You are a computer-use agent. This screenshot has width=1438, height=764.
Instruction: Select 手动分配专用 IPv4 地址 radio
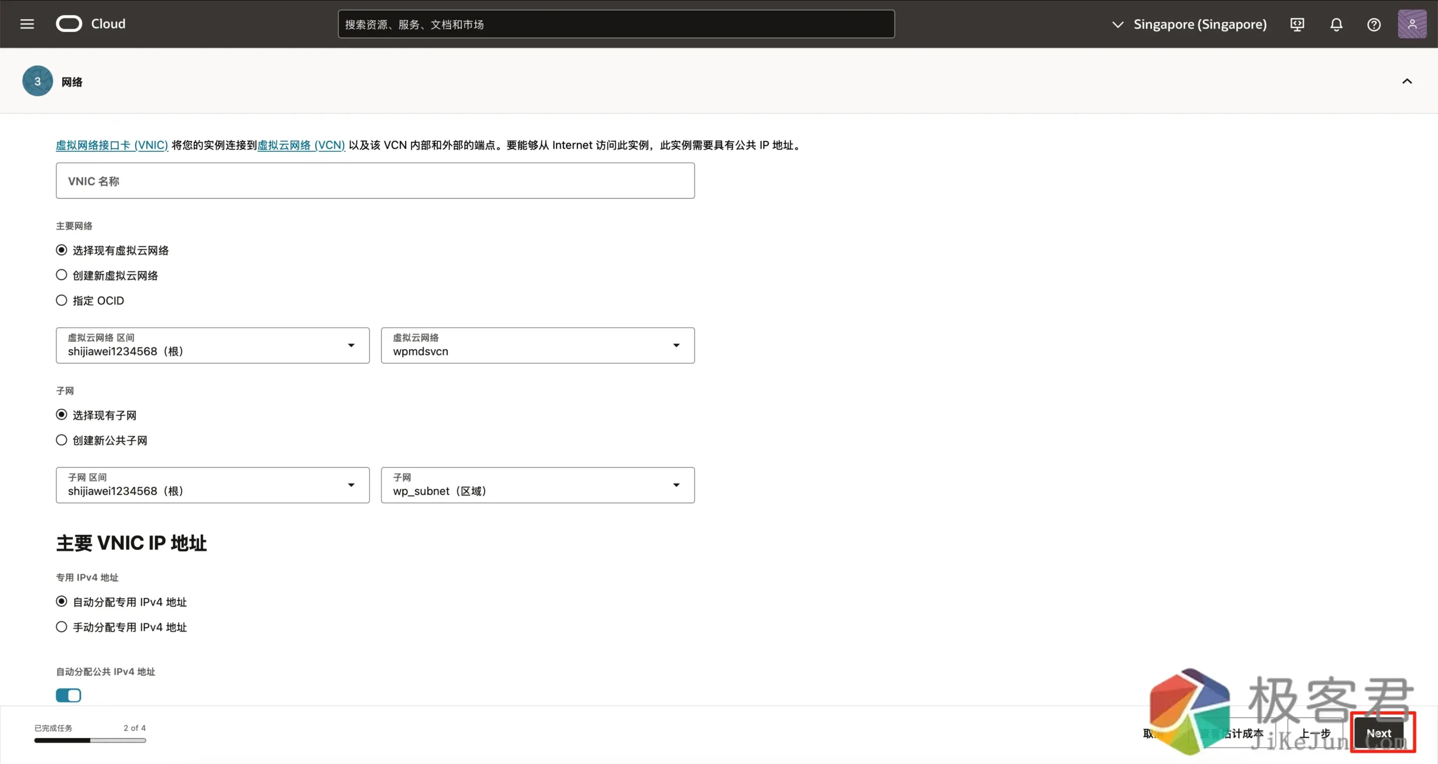[x=62, y=627]
